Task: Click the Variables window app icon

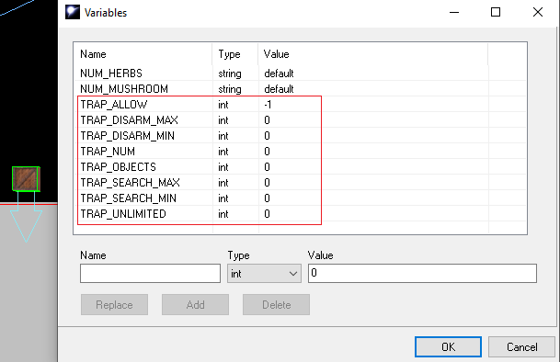Action: [73, 12]
